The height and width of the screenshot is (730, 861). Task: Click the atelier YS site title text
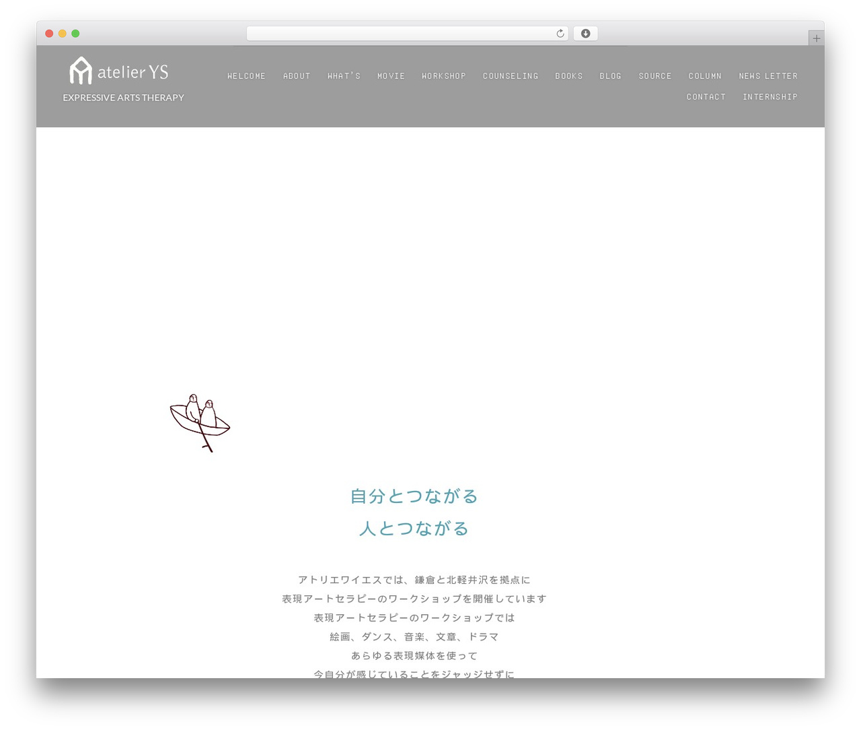point(133,72)
